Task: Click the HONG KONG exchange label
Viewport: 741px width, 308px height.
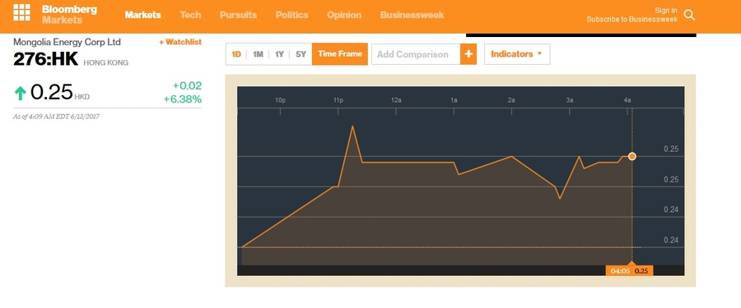Action: (x=106, y=62)
